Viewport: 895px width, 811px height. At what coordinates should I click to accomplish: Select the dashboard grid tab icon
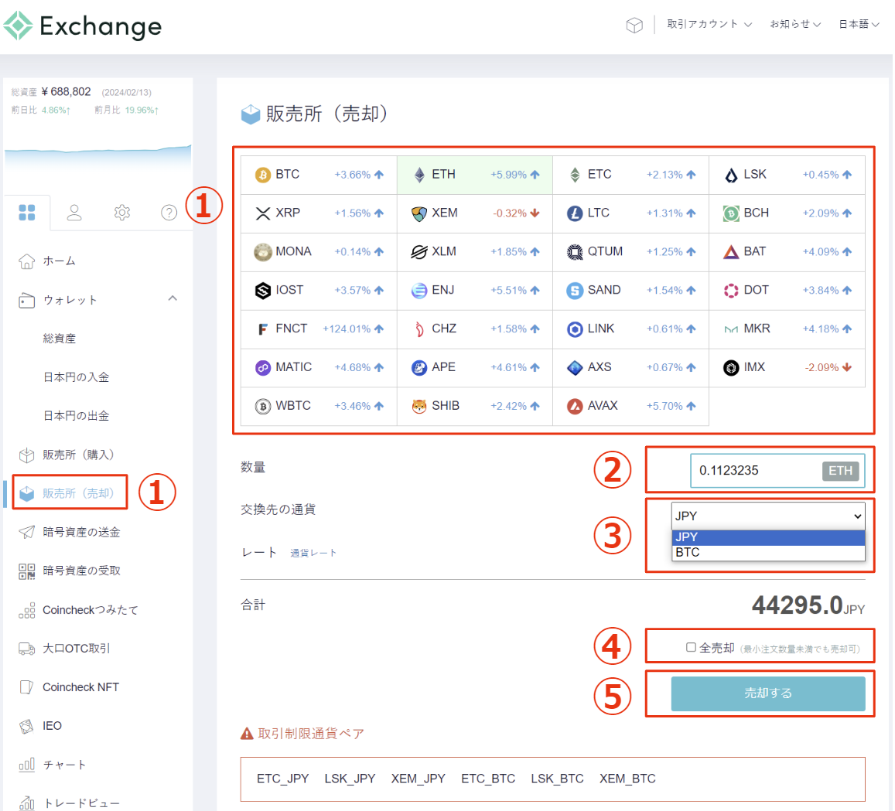pyautogui.click(x=27, y=213)
